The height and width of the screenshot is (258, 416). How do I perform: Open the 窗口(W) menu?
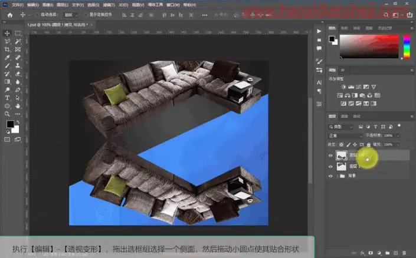pyautogui.click(x=173, y=5)
